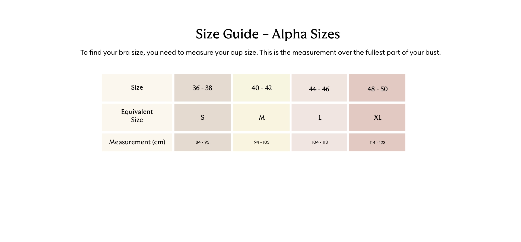Click the S equivalent size cell
The image size is (521, 242).
pos(202,117)
